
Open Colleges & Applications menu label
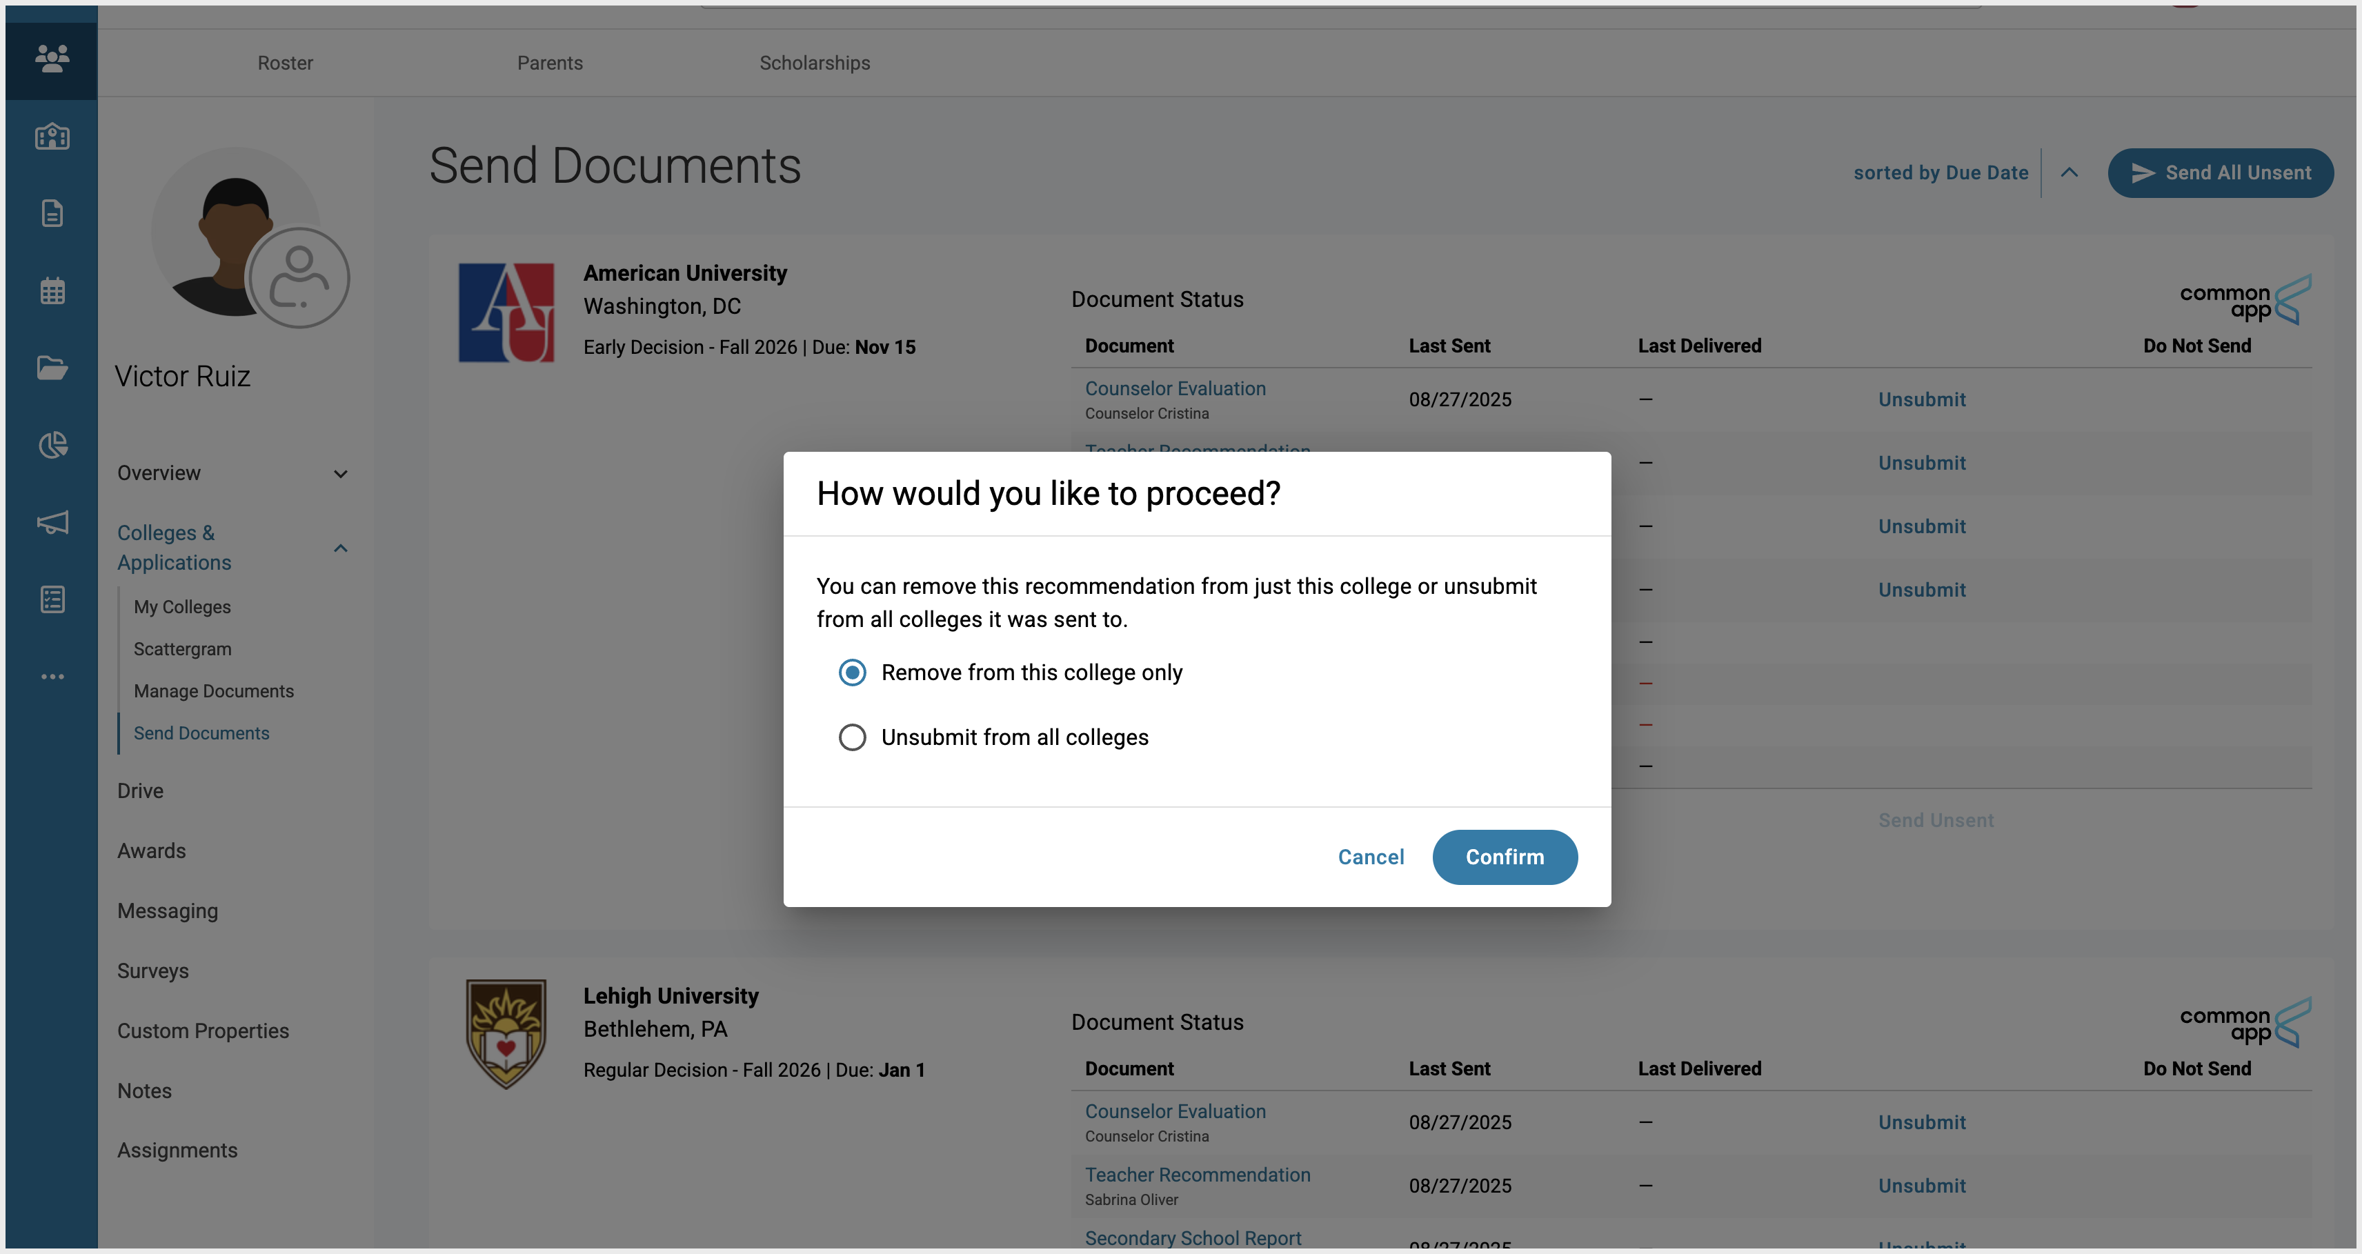175,548
